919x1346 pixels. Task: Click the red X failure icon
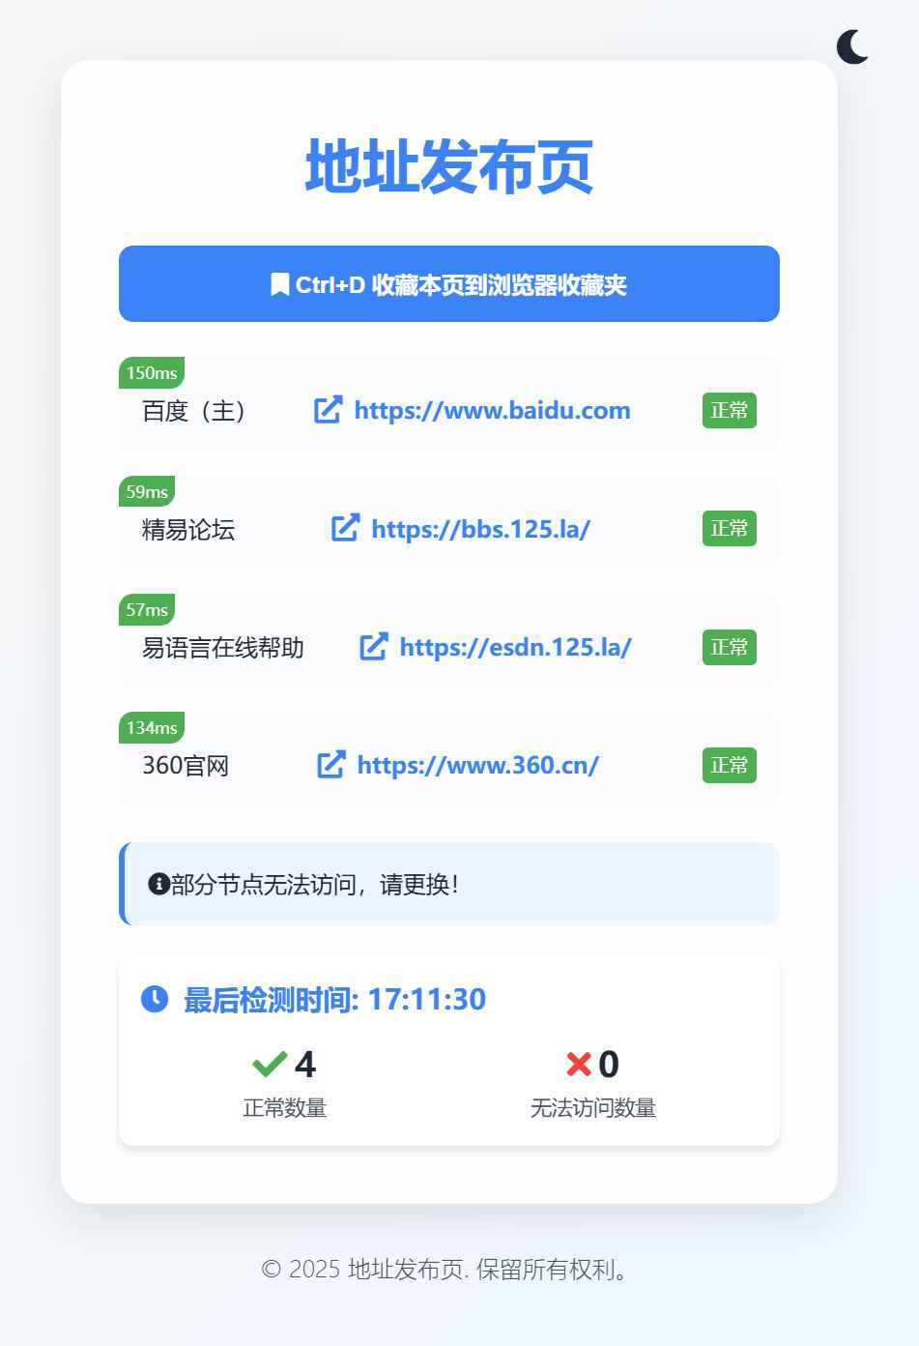tap(578, 1064)
